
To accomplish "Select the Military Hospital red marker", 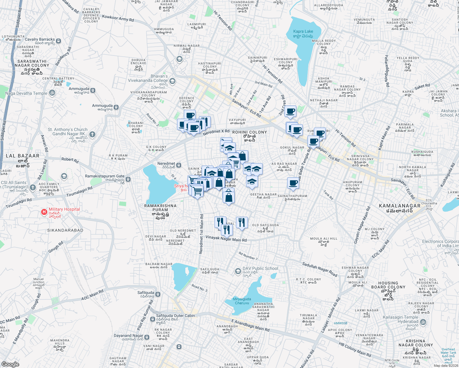I will coord(44,212).
